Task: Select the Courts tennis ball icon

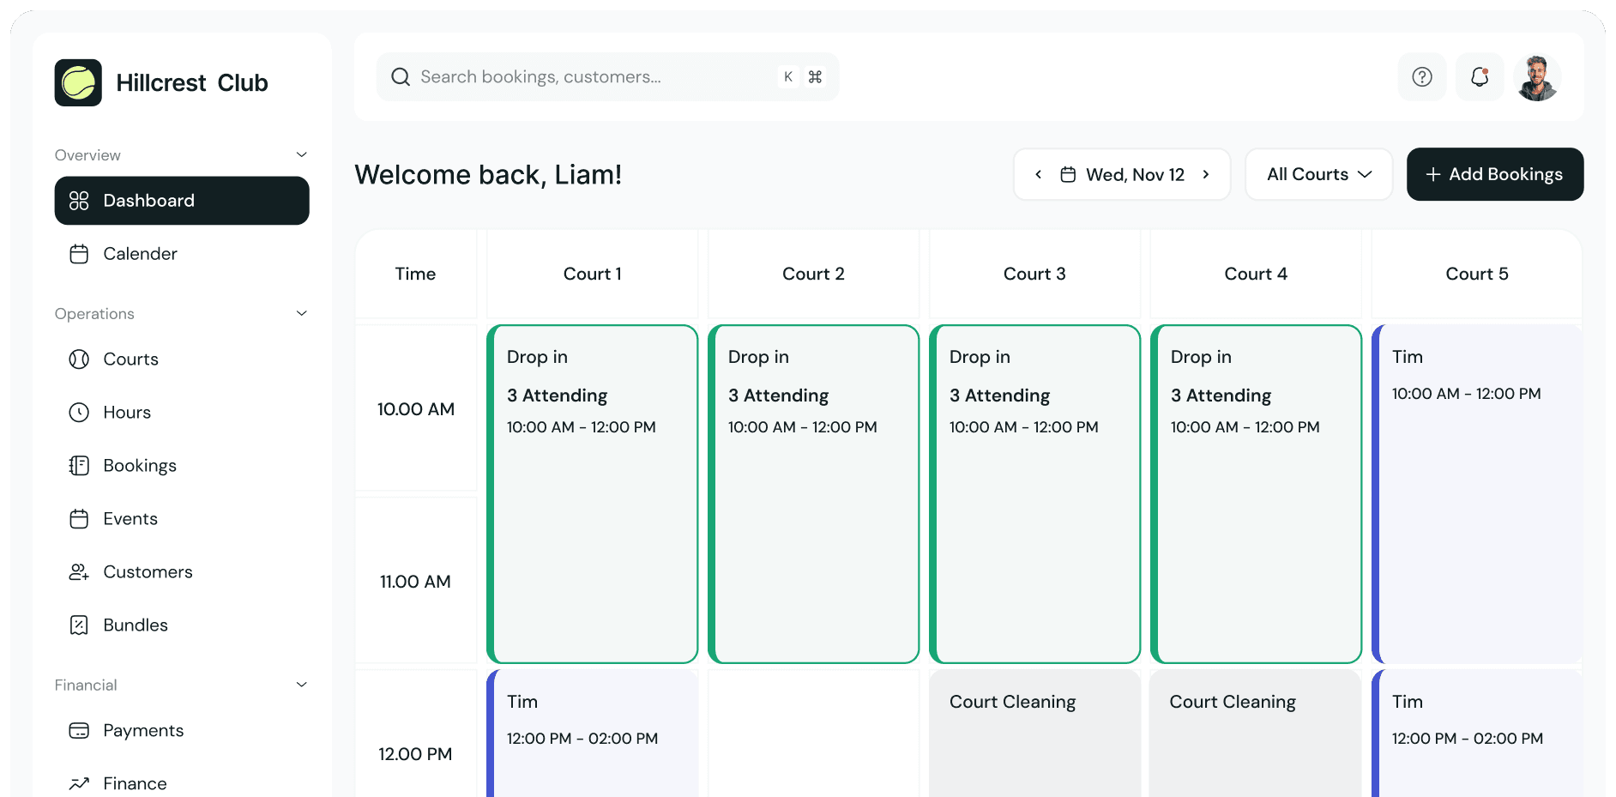Action: pos(78,359)
